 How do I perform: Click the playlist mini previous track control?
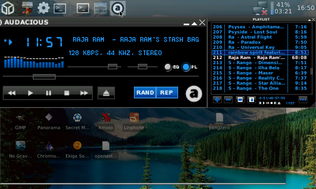click(260, 103)
